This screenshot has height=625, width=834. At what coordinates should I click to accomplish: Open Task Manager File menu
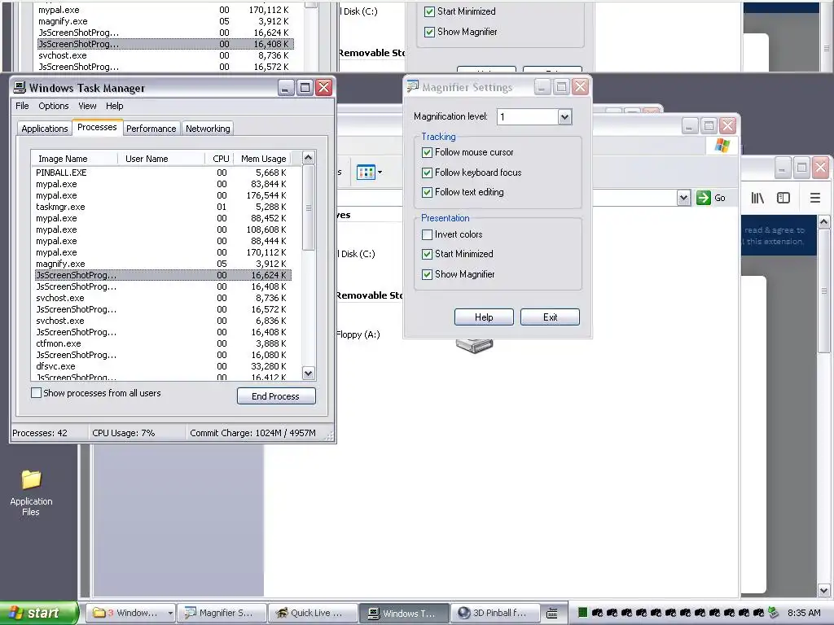pyautogui.click(x=22, y=106)
